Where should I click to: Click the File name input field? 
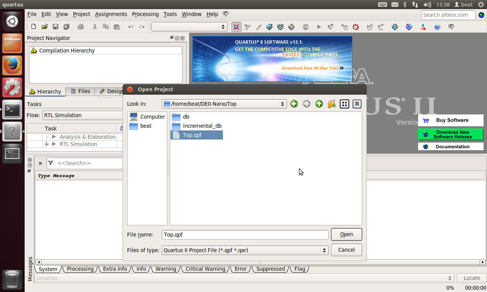click(245, 235)
